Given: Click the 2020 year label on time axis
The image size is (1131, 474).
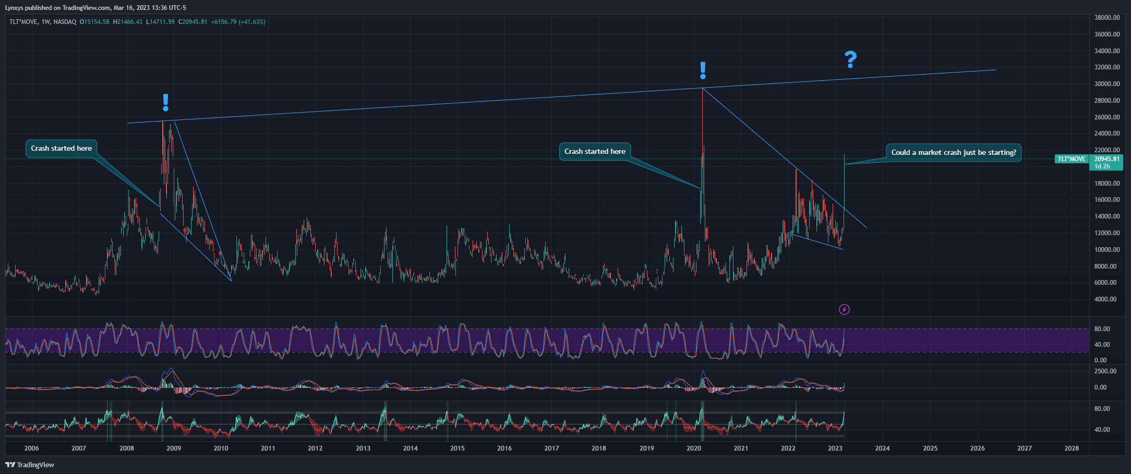Looking at the screenshot, I should pyautogui.click(x=694, y=448).
